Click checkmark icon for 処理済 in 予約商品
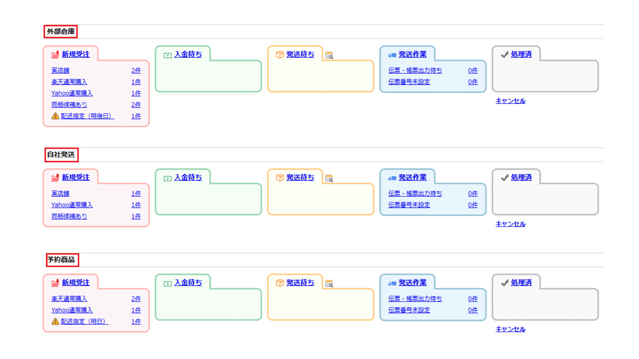The height and width of the screenshot is (359, 639). (505, 283)
